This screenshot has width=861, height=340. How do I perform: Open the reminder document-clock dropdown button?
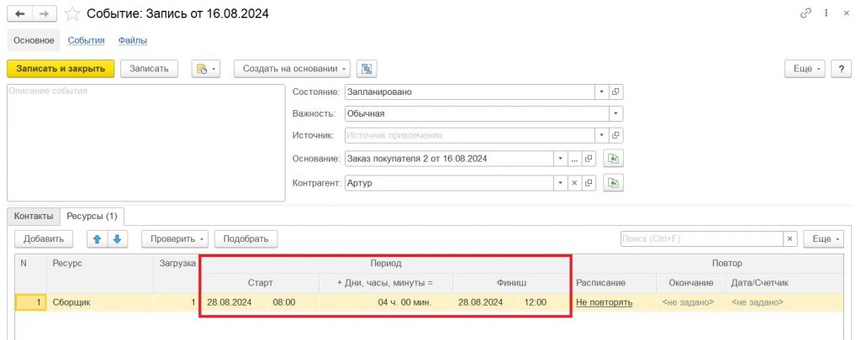205,69
